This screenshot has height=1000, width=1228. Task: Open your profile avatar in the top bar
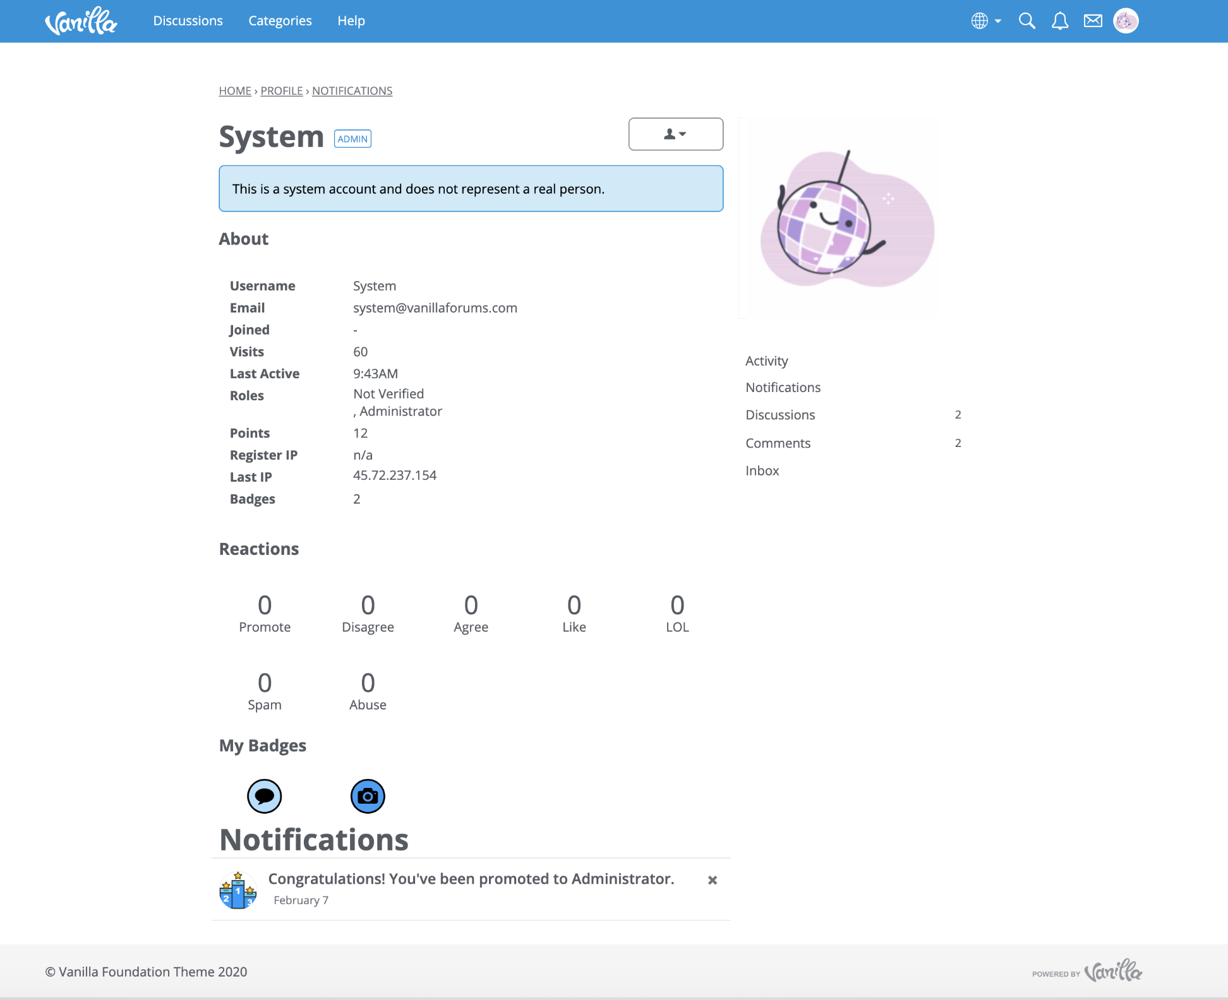[1126, 20]
